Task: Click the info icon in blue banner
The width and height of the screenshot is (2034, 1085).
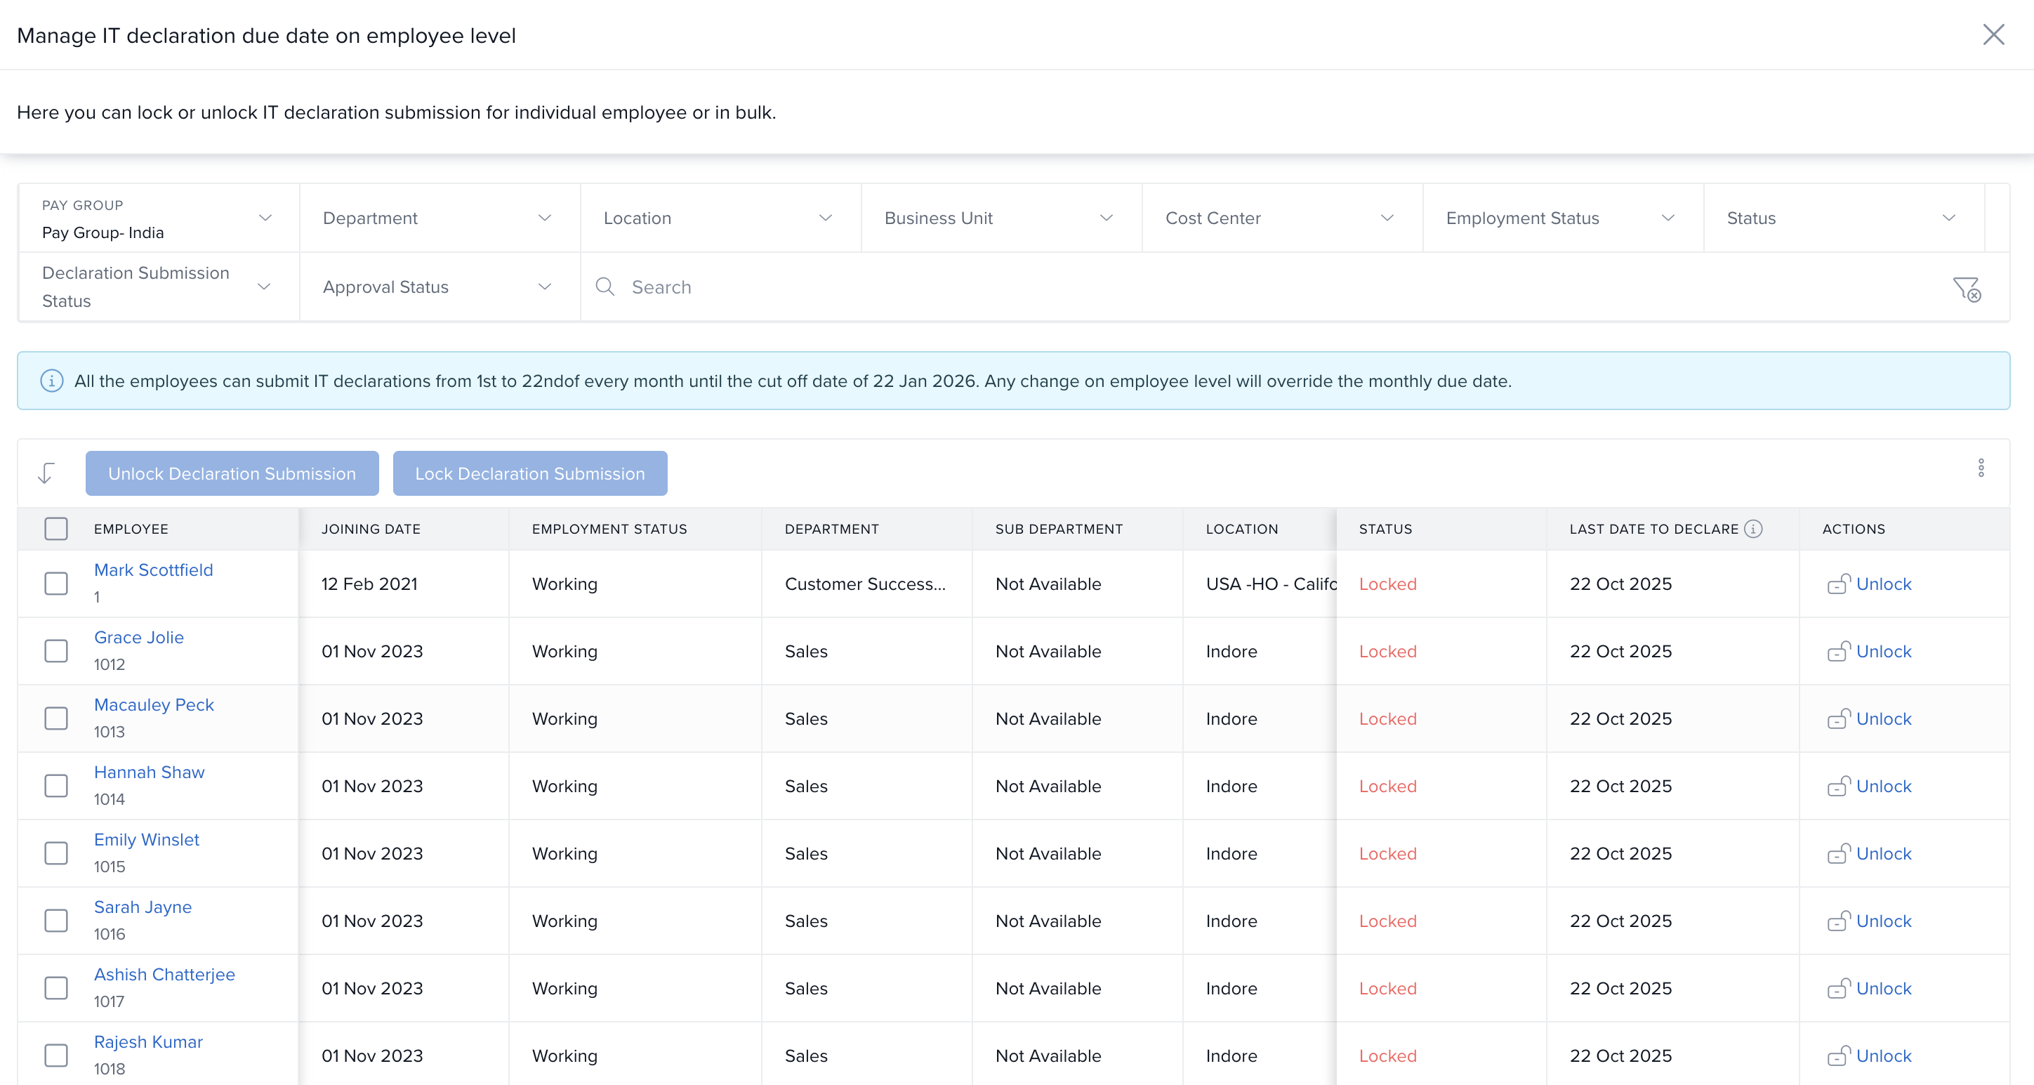Action: point(51,381)
